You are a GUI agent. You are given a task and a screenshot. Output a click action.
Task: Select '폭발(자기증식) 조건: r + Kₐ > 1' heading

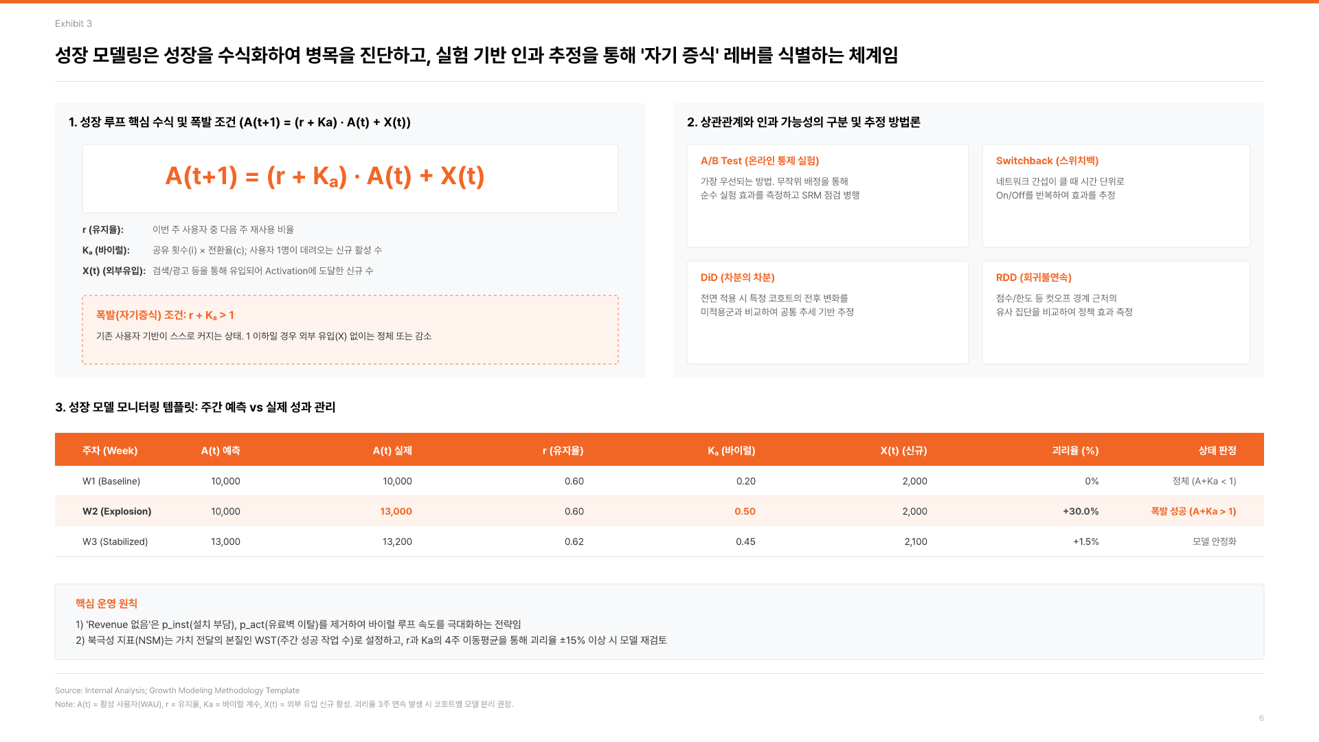(x=165, y=315)
